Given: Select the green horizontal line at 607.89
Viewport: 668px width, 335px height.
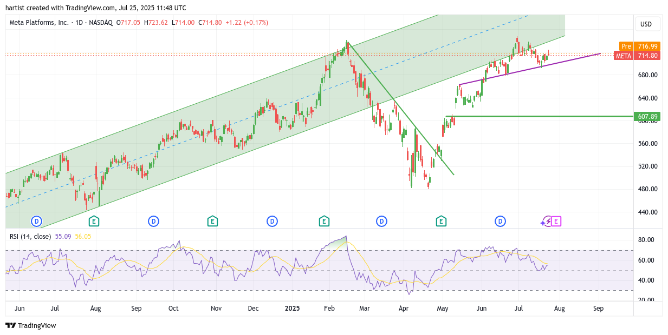Looking at the screenshot, I should pyautogui.click(x=539, y=116).
